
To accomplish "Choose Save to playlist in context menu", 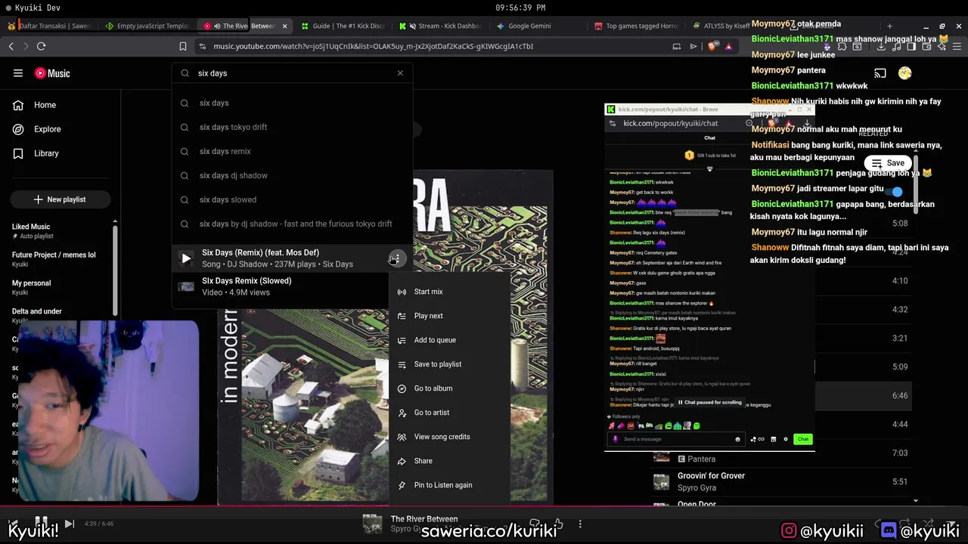I will (450, 364).
